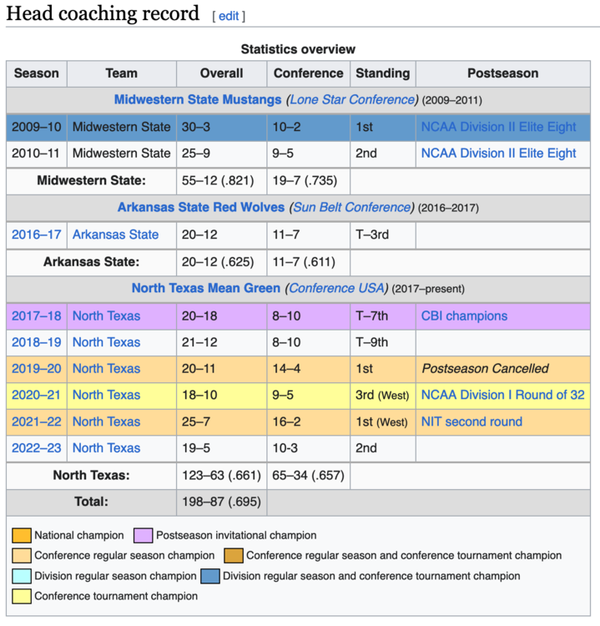Follow the Sun Belt Conference link
This screenshot has height=626, width=600.
350,207
